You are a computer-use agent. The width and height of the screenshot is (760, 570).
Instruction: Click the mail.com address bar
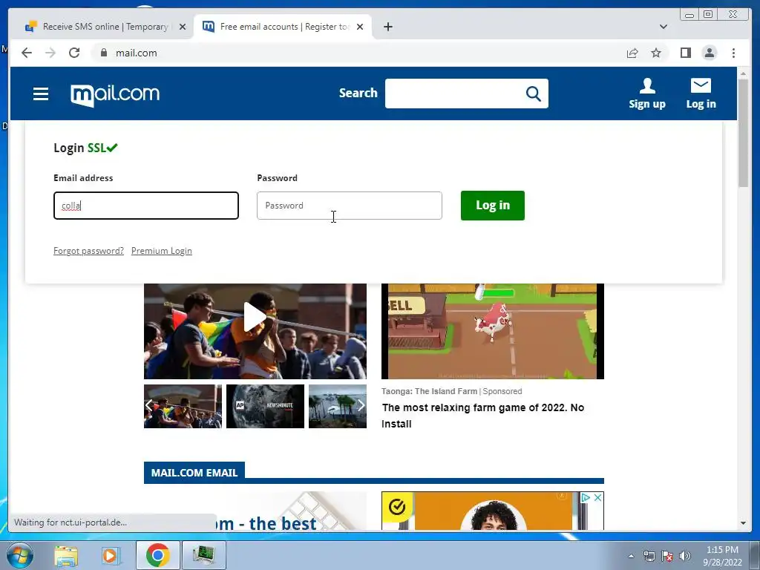point(358,53)
